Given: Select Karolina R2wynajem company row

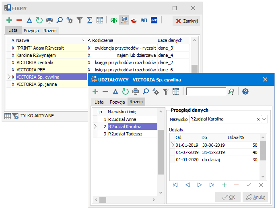Looking at the screenshot, I should tap(98, 55).
